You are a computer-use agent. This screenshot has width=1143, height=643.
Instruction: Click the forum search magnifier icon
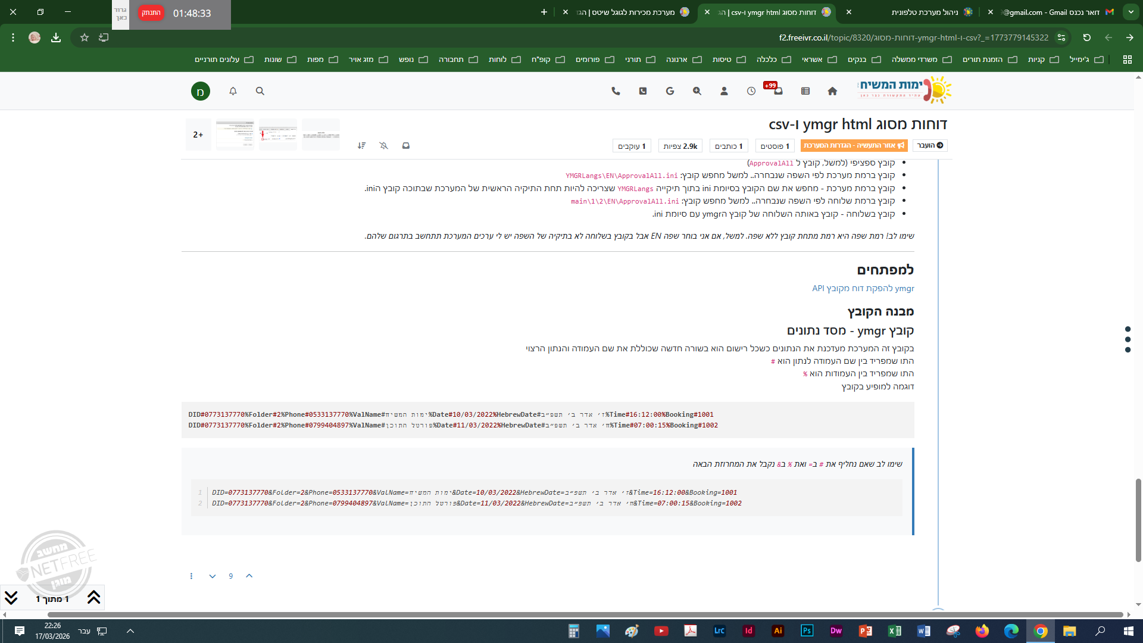coord(260,91)
